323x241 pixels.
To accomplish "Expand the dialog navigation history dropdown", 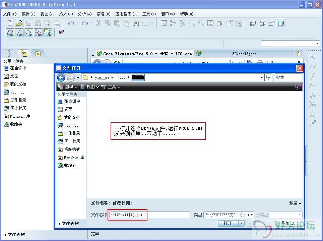I will 78,77.
